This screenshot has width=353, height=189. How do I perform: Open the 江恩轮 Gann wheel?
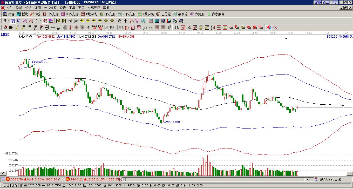pyautogui.click(x=164, y=14)
